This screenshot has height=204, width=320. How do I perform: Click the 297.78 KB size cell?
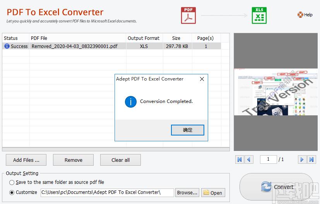pos(177,46)
